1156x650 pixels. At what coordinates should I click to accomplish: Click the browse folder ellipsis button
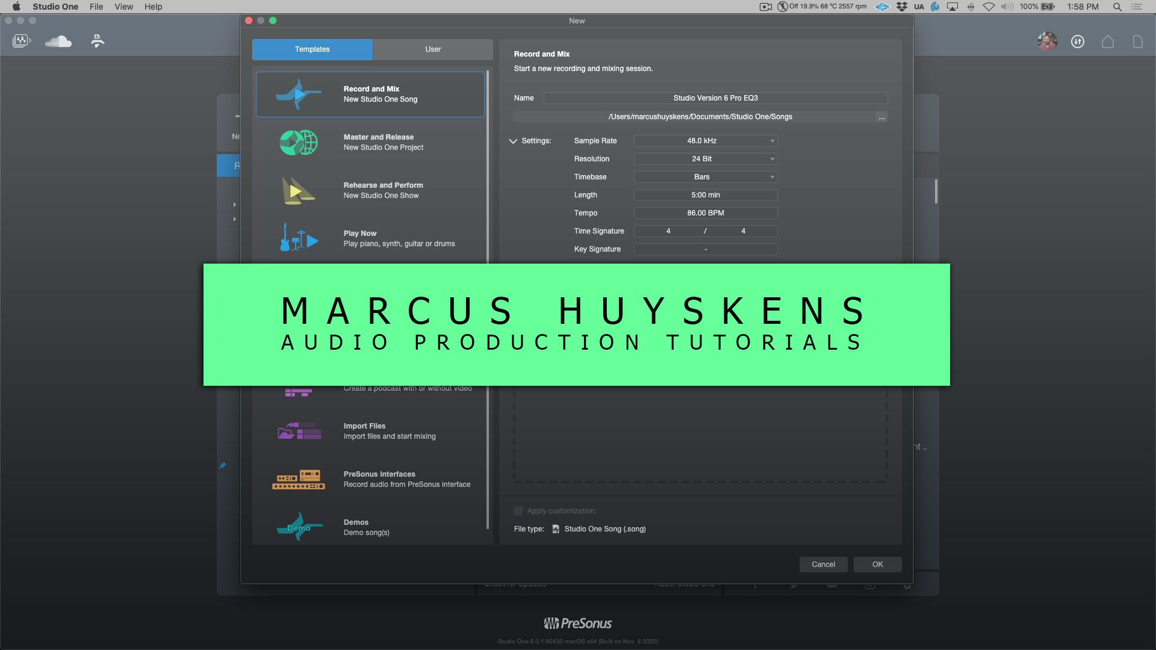[881, 117]
